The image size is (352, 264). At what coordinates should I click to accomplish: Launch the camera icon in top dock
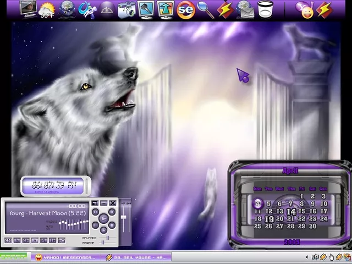127,9
